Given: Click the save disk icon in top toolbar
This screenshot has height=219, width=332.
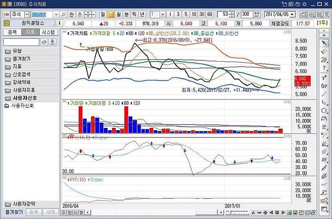Looking at the screenshot, I should [319, 14].
